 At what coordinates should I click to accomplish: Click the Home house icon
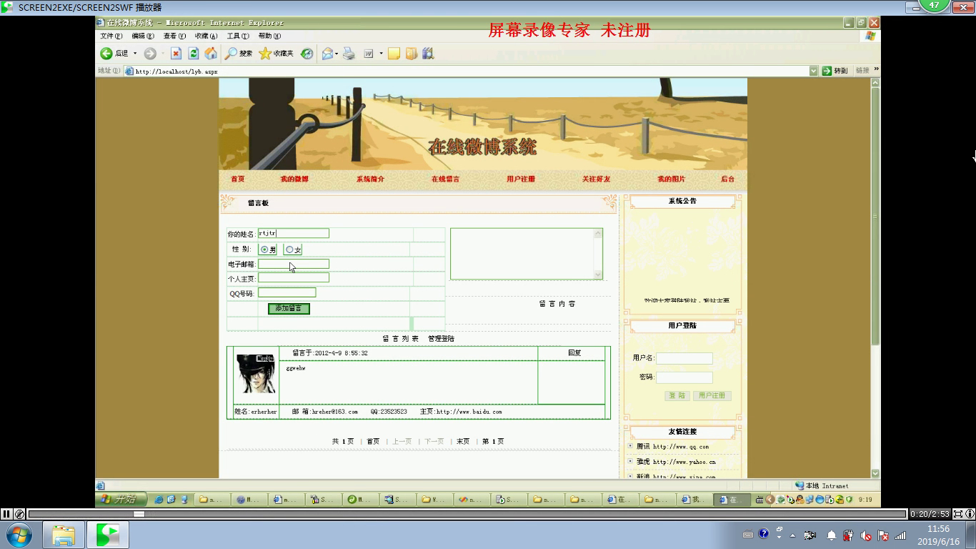211,54
